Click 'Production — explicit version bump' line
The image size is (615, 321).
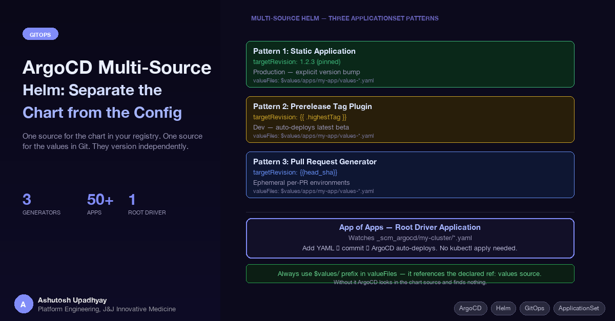[x=306, y=72]
